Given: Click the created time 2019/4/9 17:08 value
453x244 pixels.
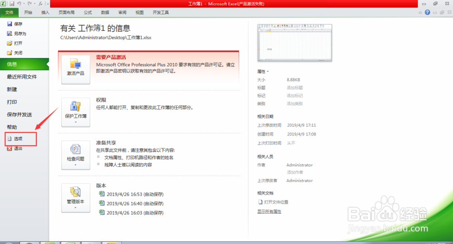Looking at the screenshot, I should click(x=302, y=134).
